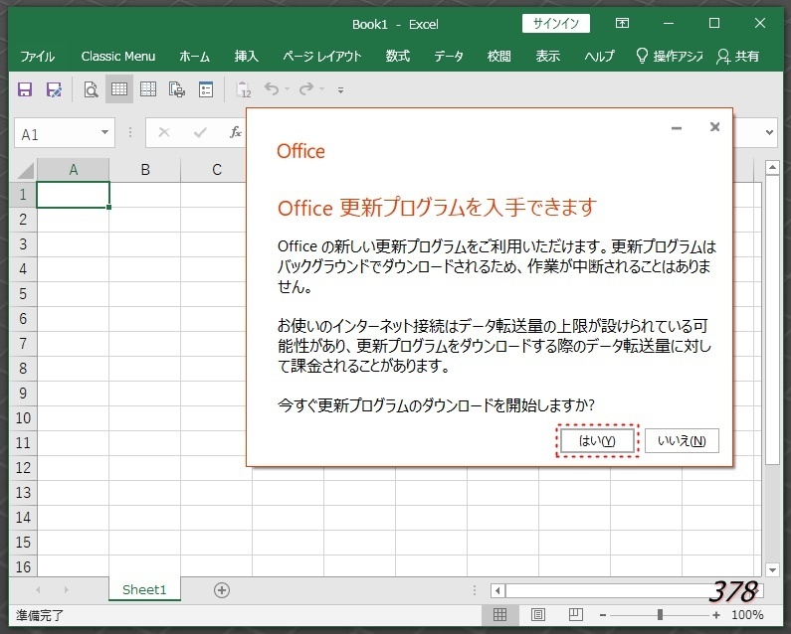Click the 準備完了 status text

click(x=40, y=615)
